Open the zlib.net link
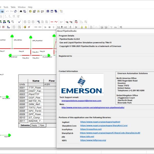The image size is (154, 154). click(x=87, y=137)
